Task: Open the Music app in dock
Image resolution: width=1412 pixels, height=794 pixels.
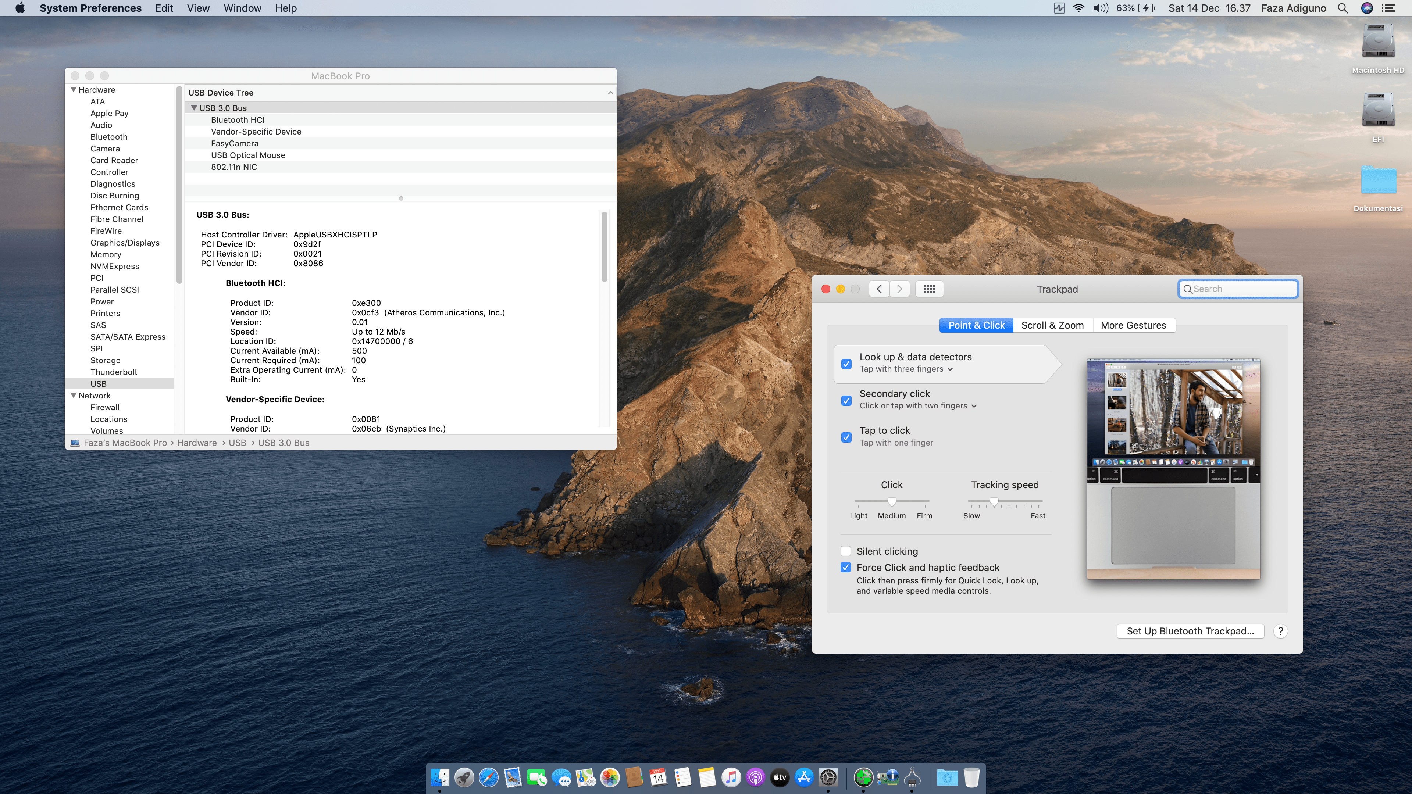Action: tap(731, 777)
